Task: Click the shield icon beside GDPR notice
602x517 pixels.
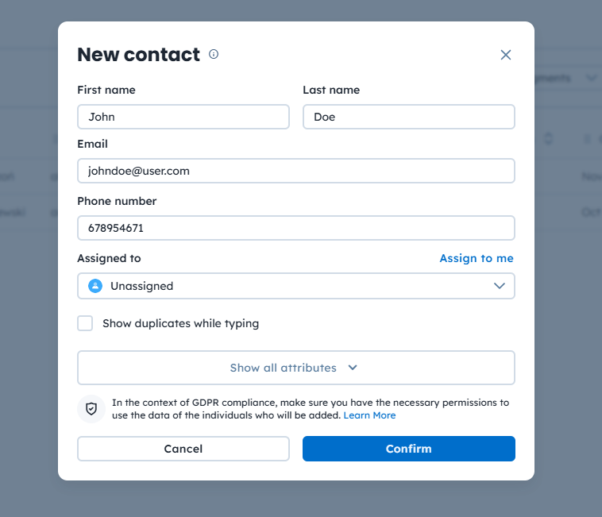Action: [91, 409]
